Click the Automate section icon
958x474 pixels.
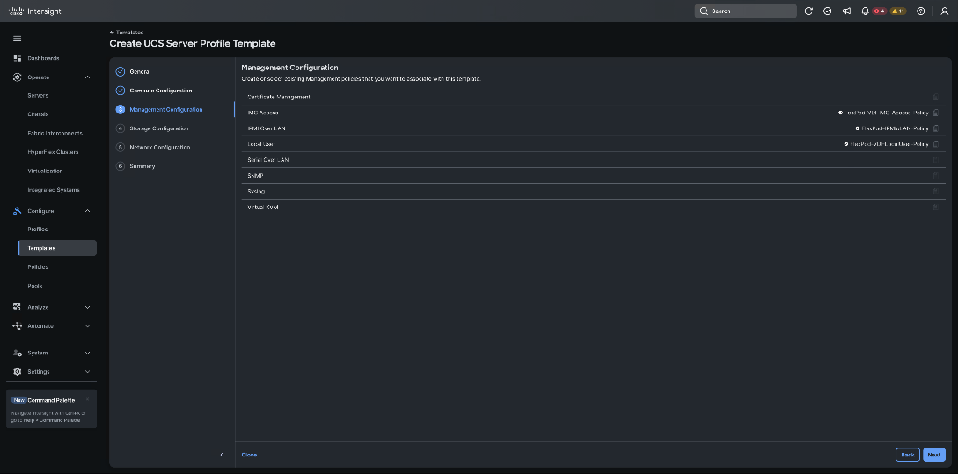tap(17, 326)
